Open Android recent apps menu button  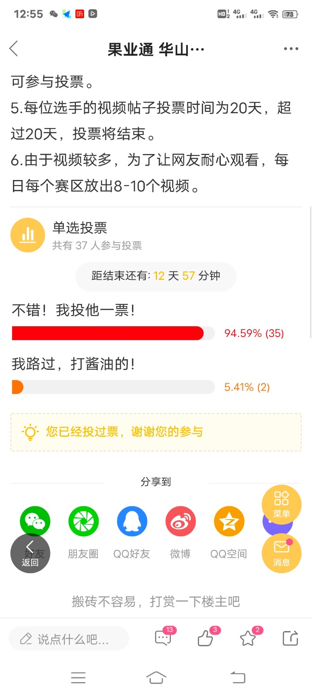point(78,678)
